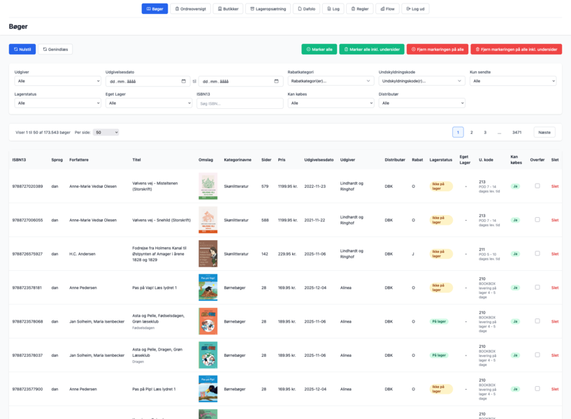Toggle Overfør checkbox for H.C. Andersen book
This screenshot has height=419, width=571.
coord(537,253)
